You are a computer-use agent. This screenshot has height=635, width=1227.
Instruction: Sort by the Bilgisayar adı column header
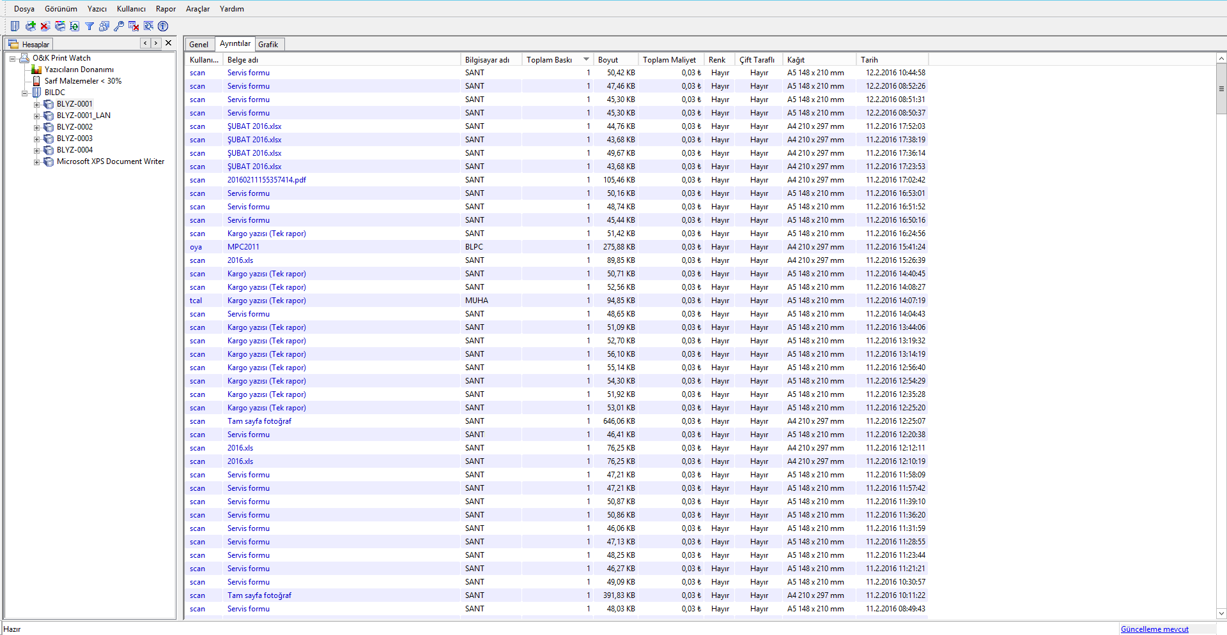(x=491, y=59)
